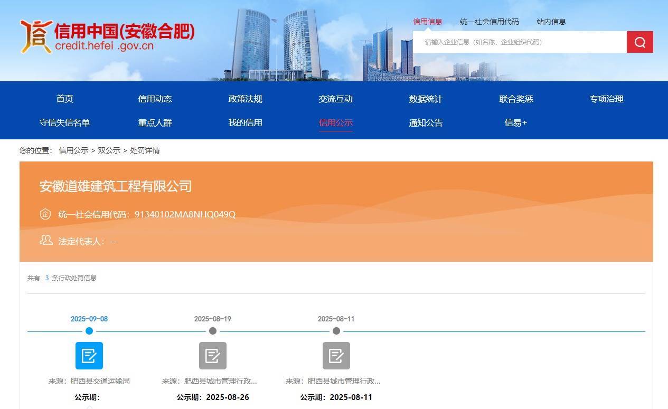The height and width of the screenshot is (409, 668).
Task: Click the red magnifier search icon
Action: [639, 42]
